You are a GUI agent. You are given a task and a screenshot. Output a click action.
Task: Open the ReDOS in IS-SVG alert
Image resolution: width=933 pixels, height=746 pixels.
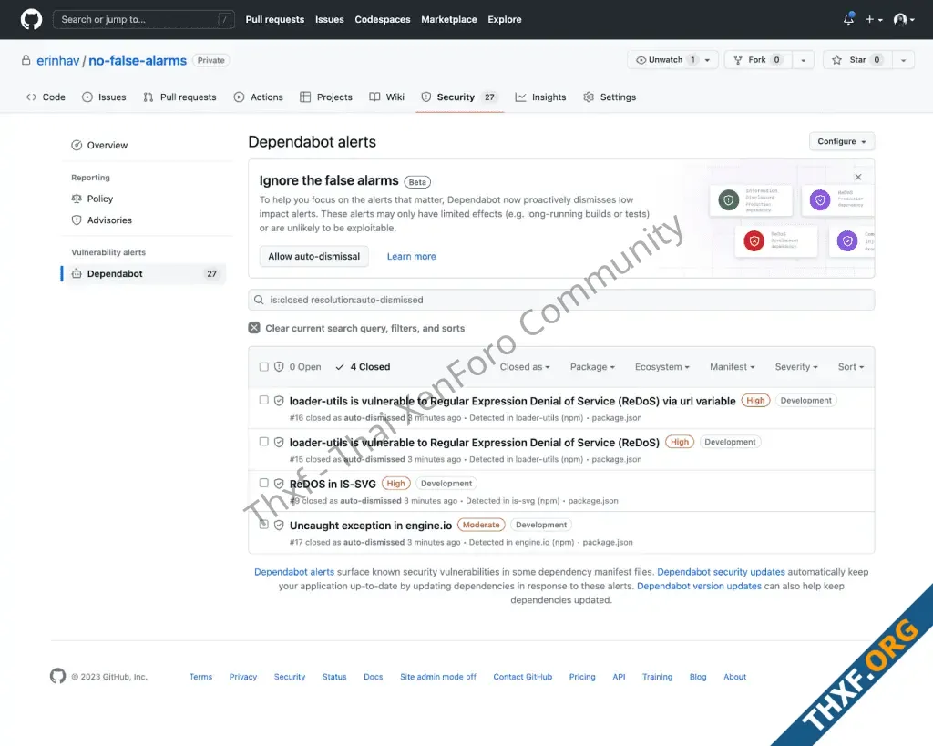point(333,484)
